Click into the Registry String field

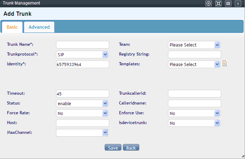click(195, 55)
